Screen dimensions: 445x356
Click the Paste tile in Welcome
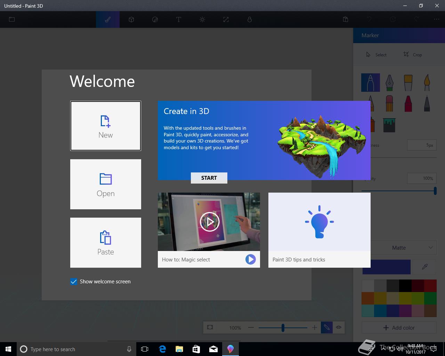(106, 243)
